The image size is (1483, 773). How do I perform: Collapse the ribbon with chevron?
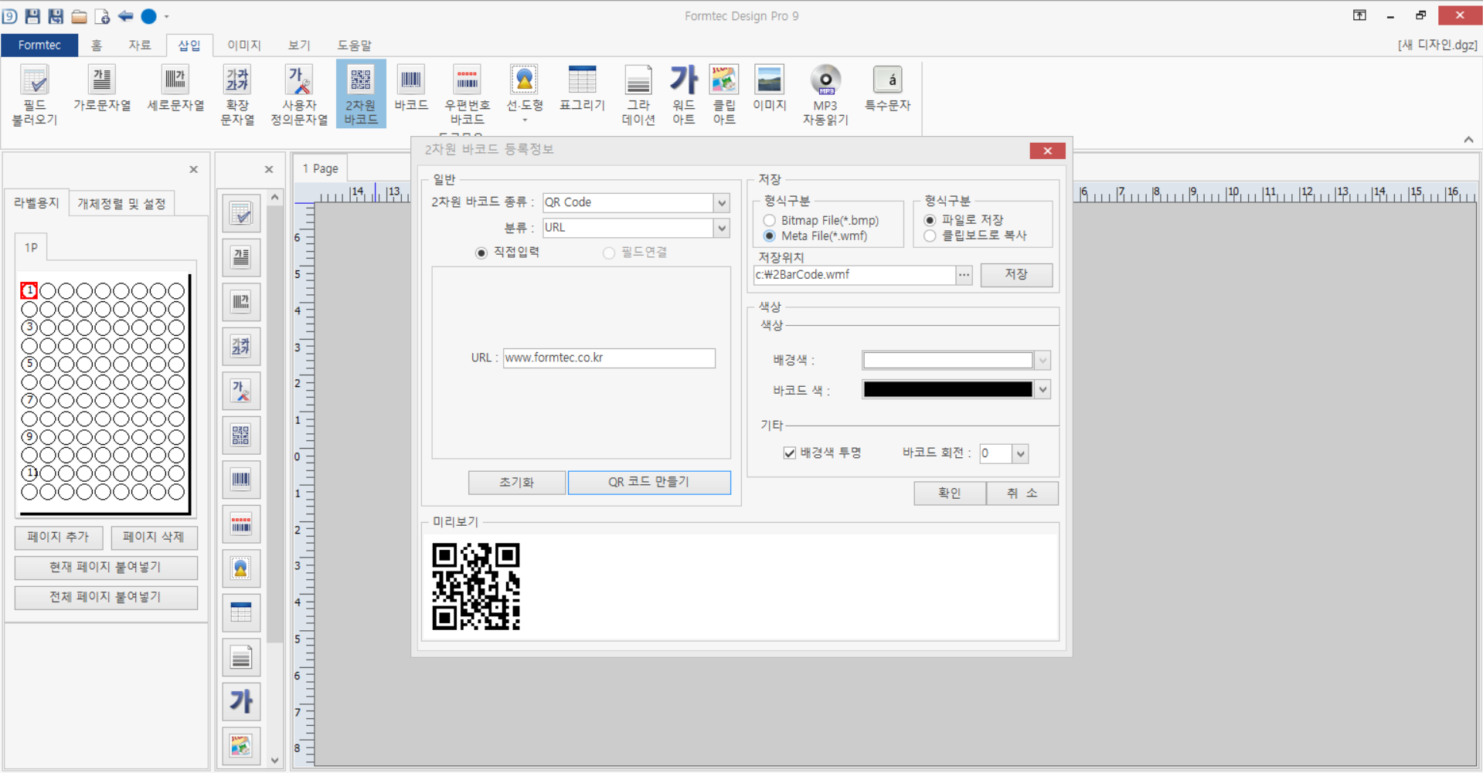click(x=1468, y=140)
